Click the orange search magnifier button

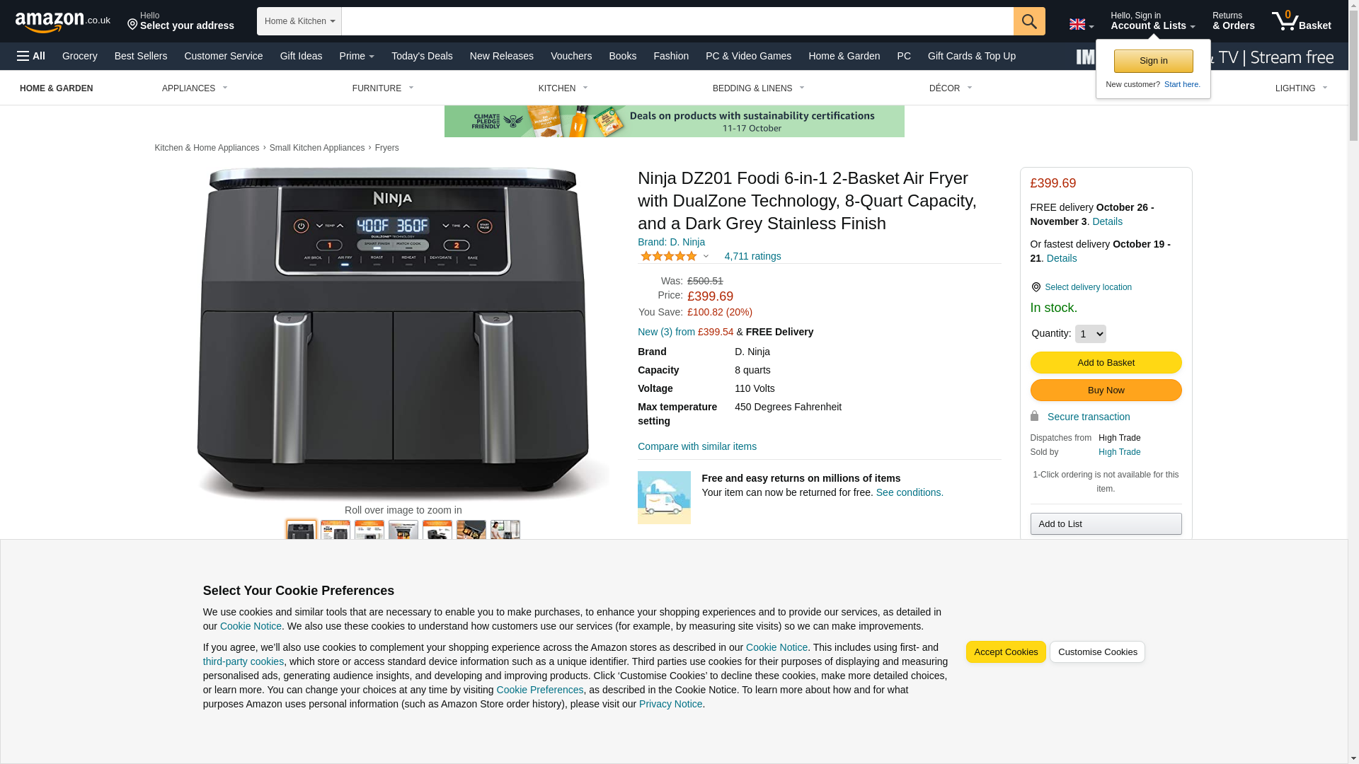tap(1029, 21)
